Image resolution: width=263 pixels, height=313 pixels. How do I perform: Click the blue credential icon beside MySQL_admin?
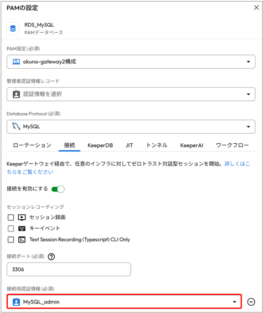pos(16,302)
